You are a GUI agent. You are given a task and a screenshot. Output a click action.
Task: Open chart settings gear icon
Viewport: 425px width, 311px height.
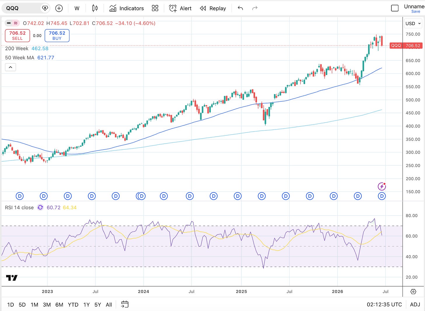click(413, 291)
